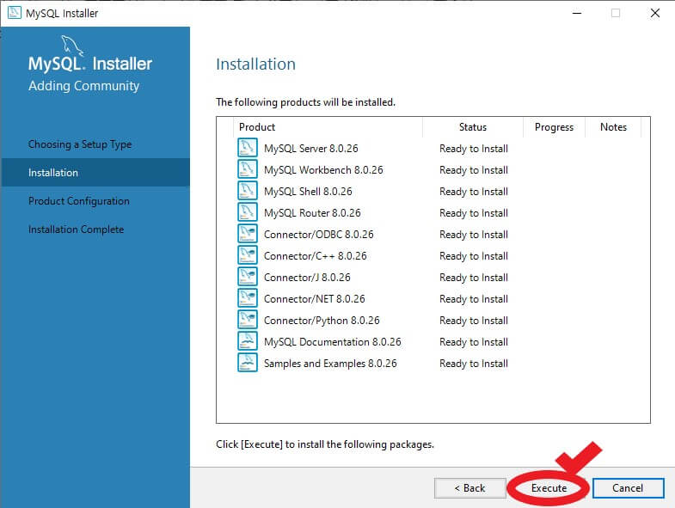Click the MySQL Documentation 8.0.26 icon
Screen dimensions: 675x508
pos(248,341)
